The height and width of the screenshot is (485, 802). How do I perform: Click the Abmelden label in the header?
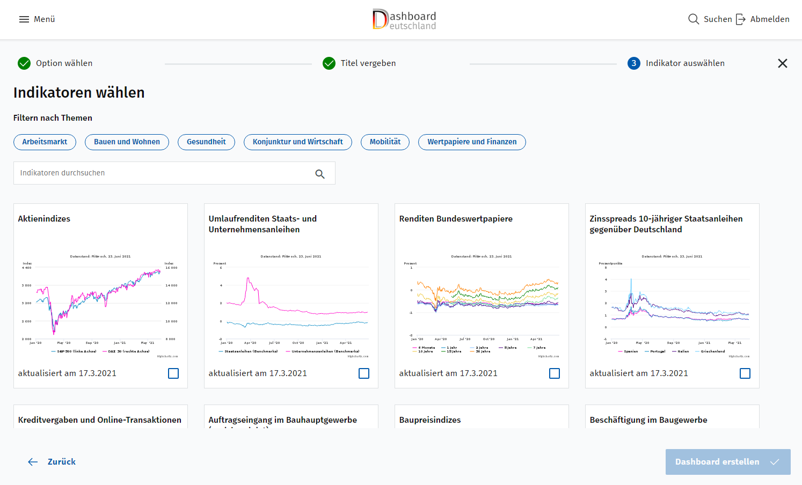tap(770, 19)
